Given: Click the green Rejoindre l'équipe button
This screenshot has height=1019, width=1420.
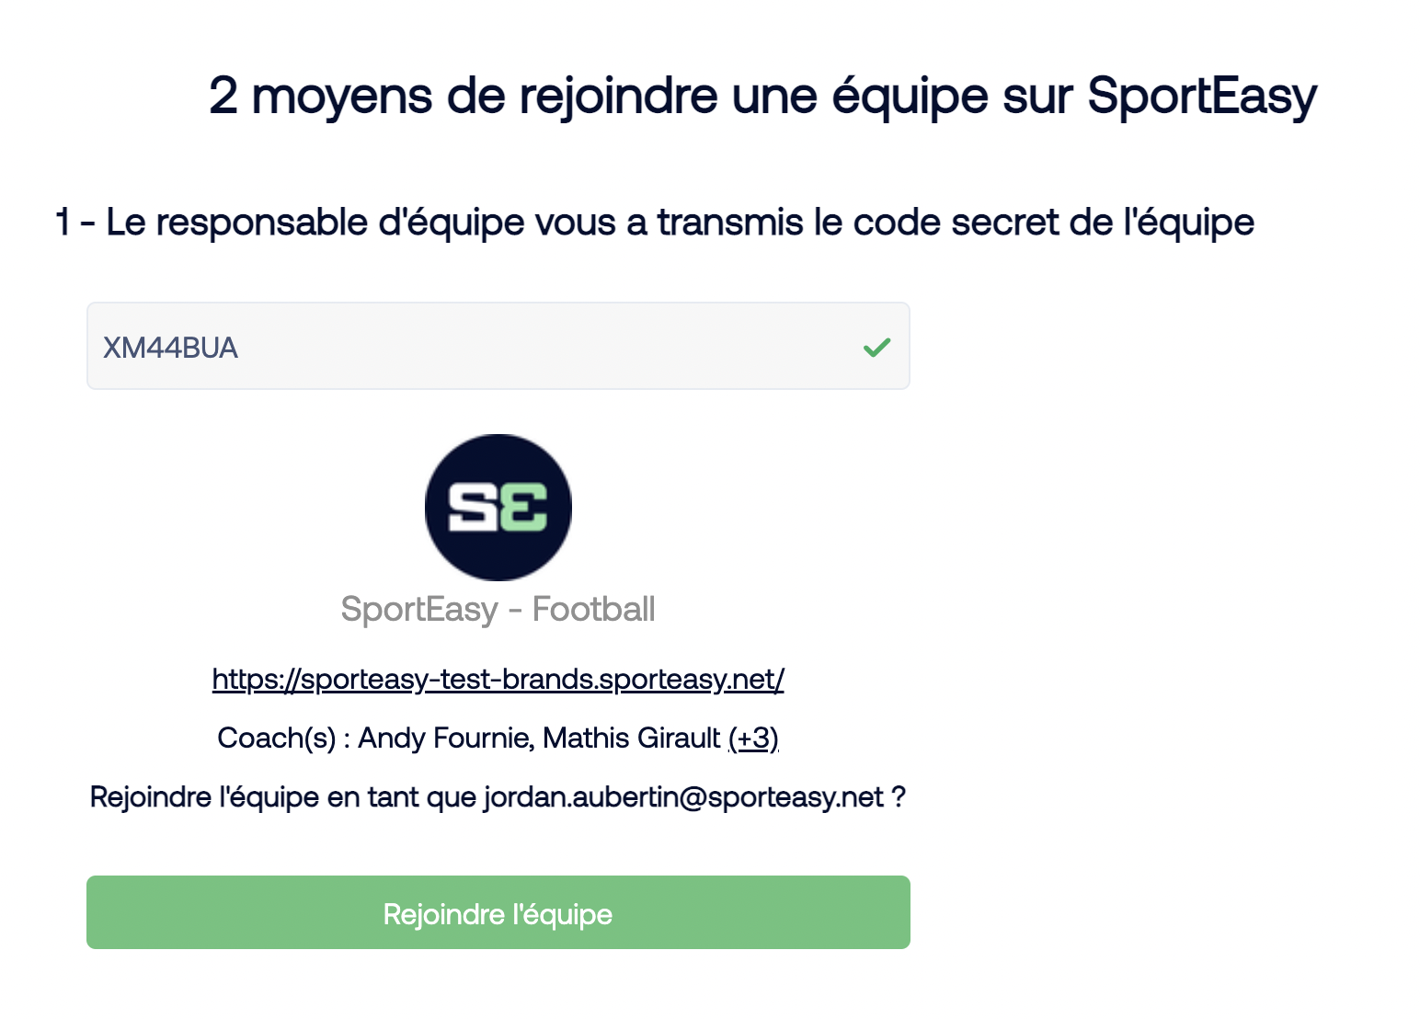Looking at the screenshot, I should [498, 912].
